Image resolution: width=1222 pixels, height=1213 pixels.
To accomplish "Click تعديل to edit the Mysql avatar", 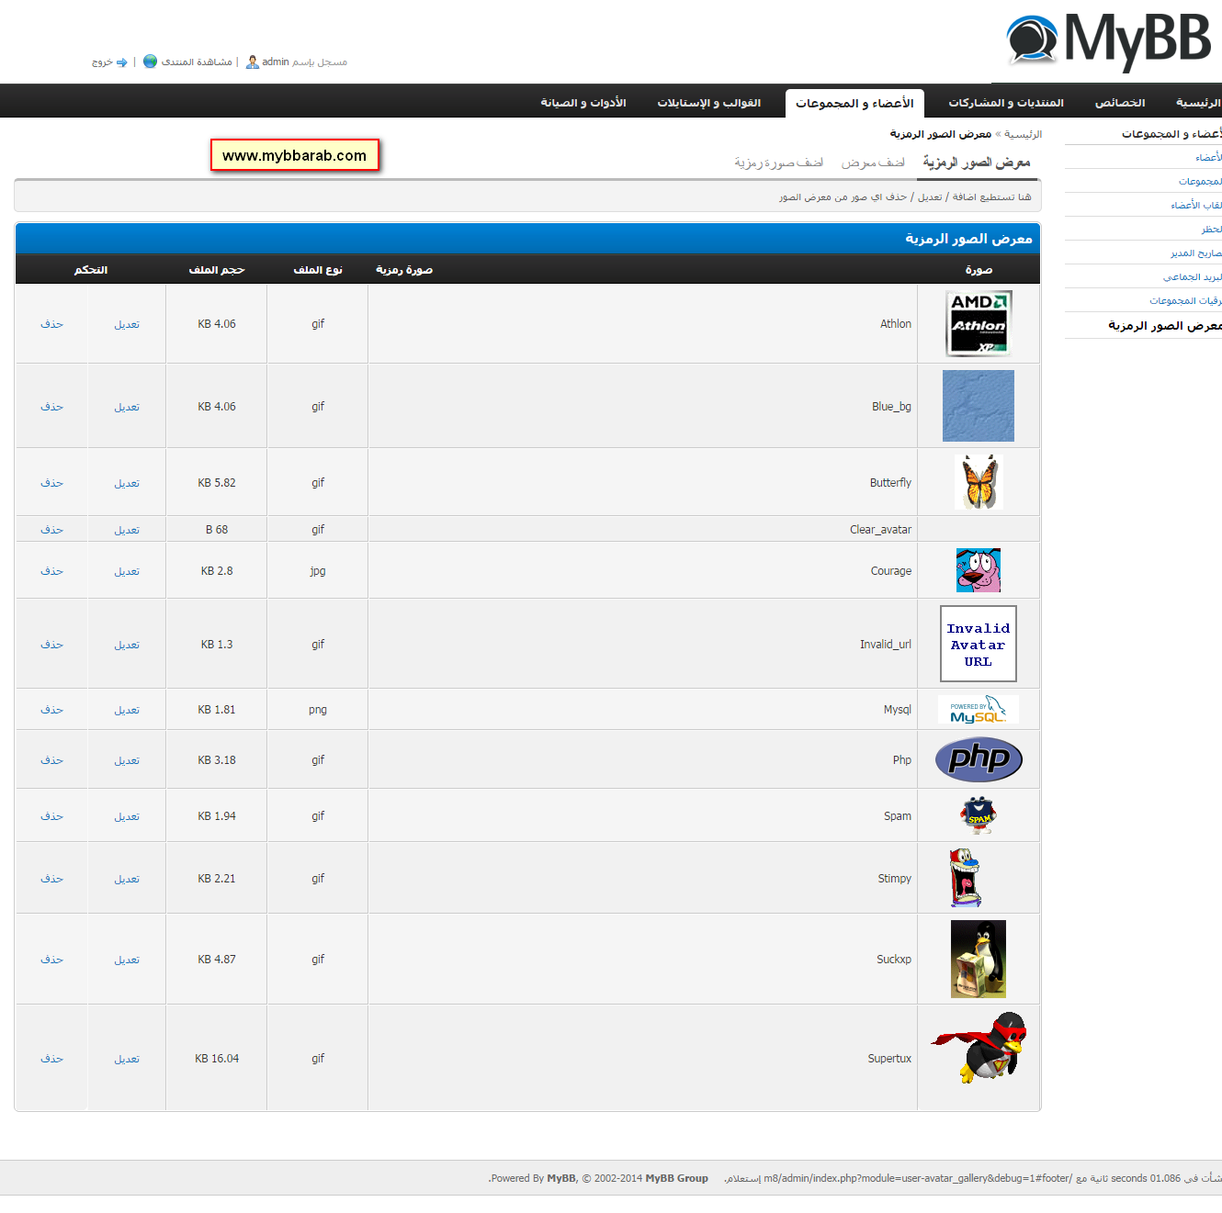I will (x=127, y=709).
